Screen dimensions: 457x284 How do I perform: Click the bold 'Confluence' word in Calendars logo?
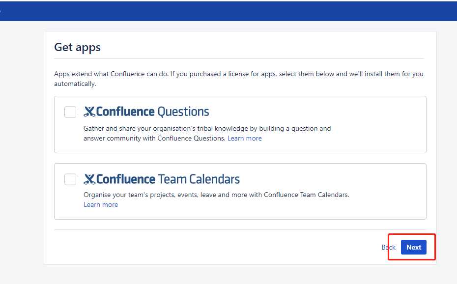pyautogui.click(x=126, y=179)
